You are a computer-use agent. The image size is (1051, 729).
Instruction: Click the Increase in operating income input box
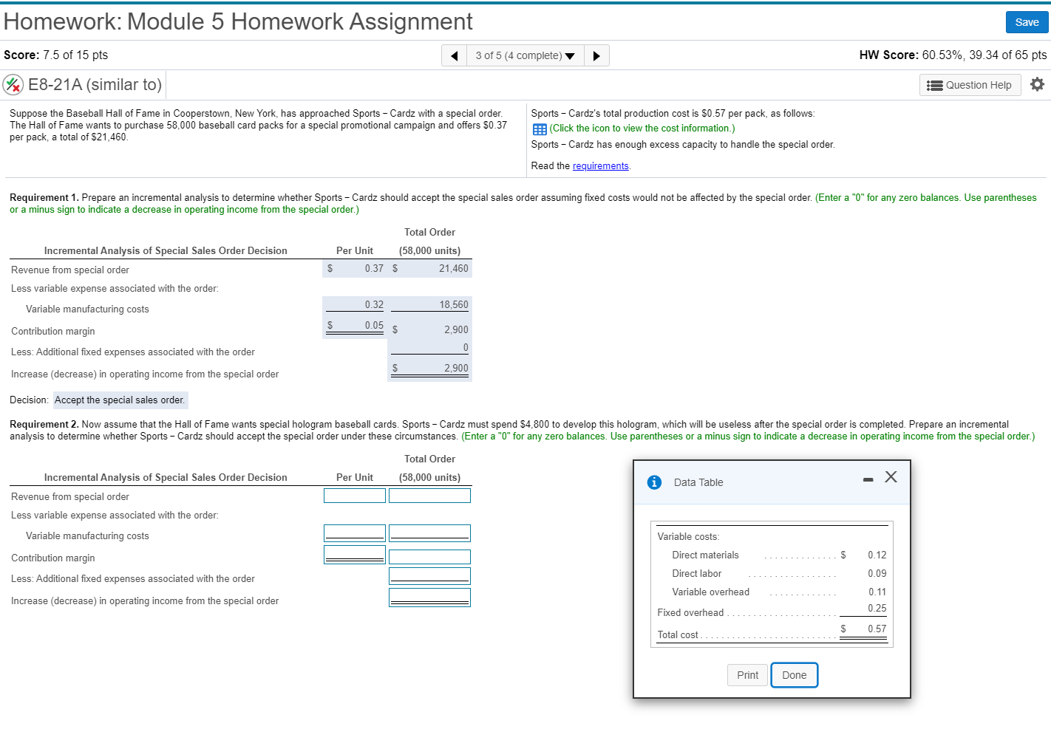tap(429, 597)
